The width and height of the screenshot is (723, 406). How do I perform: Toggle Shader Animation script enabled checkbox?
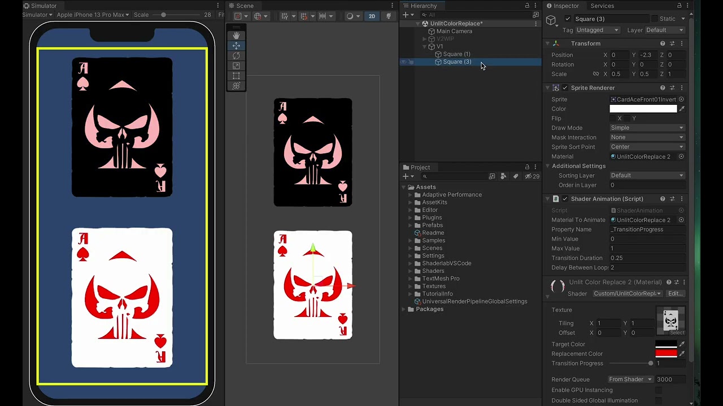(x=565, y=198)
